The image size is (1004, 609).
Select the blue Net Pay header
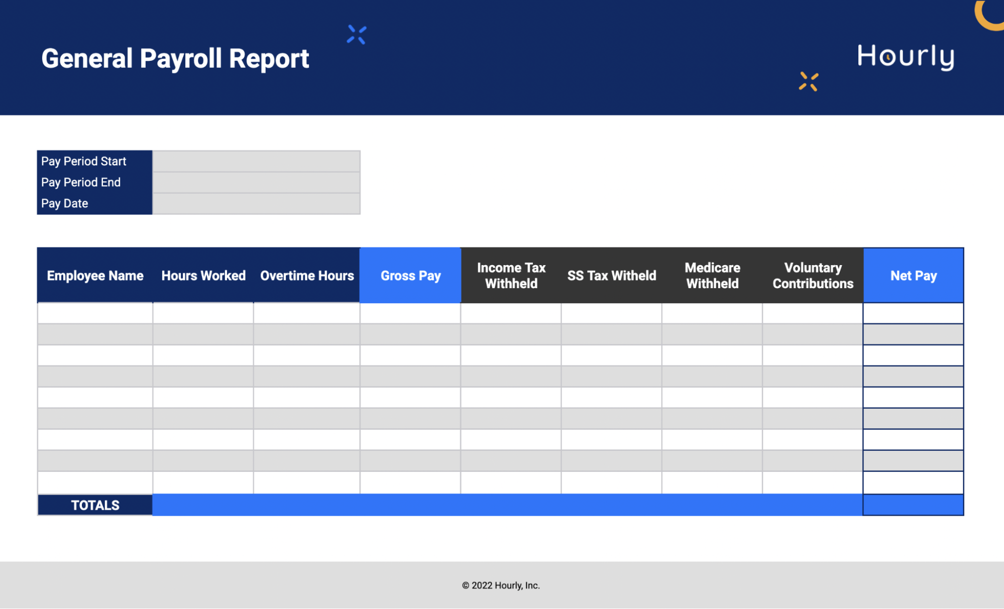[x=913, y=276]
